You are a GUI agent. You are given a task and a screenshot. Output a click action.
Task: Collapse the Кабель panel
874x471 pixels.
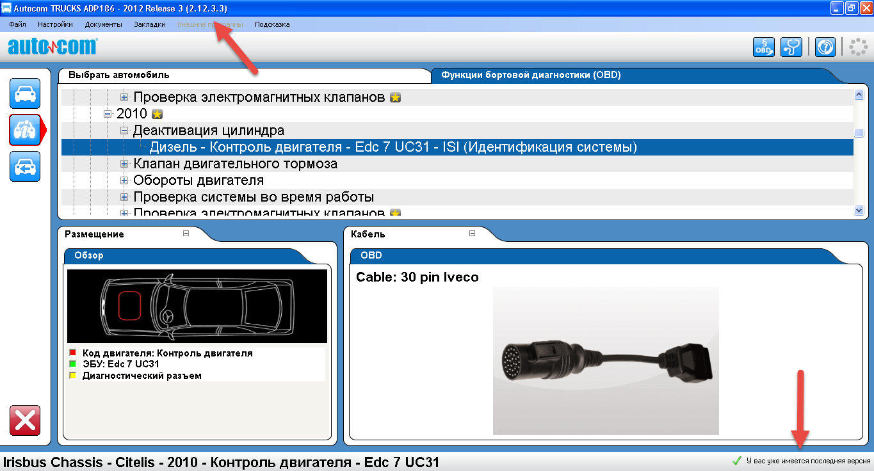click(x=473, y=234)
